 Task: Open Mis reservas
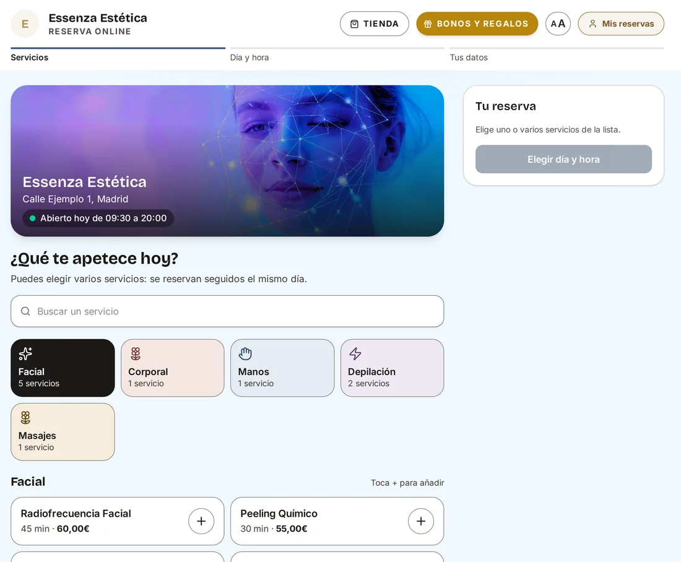pos(620,24)
